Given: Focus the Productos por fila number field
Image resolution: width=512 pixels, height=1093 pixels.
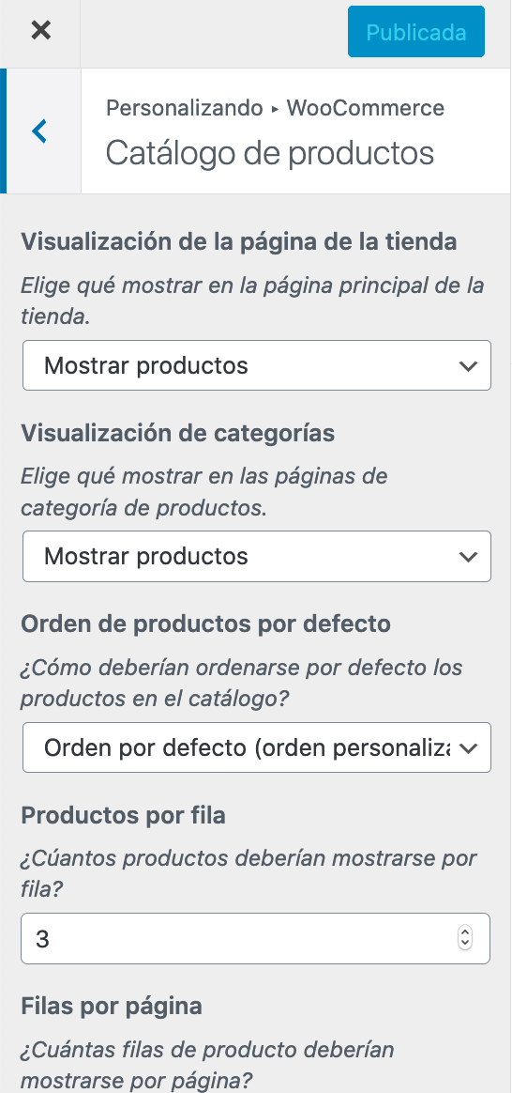Looking at the screenshot, I should [x=255, y=938].
